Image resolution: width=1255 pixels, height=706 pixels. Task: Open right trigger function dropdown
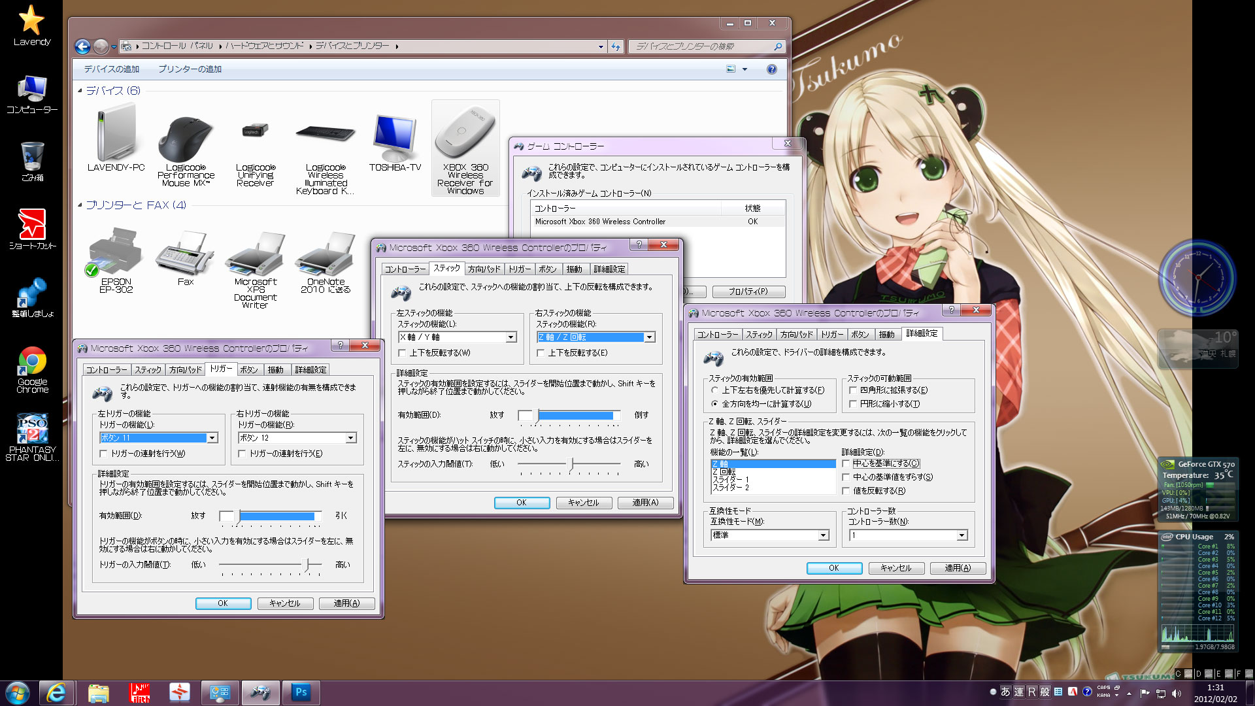(x=351, y=438)
